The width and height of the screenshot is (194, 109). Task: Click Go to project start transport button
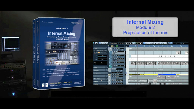coord(126,43)
